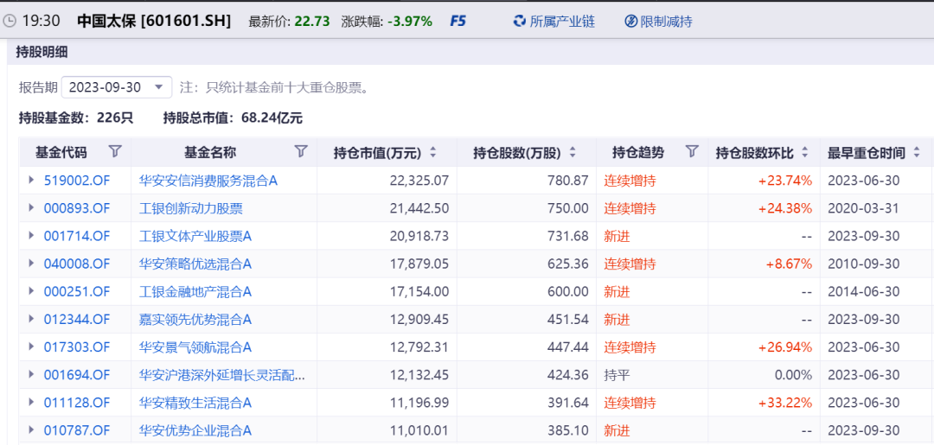Open fund code 040008.OF
This screenshot has height=445, width=934.
tap(77, 264)
